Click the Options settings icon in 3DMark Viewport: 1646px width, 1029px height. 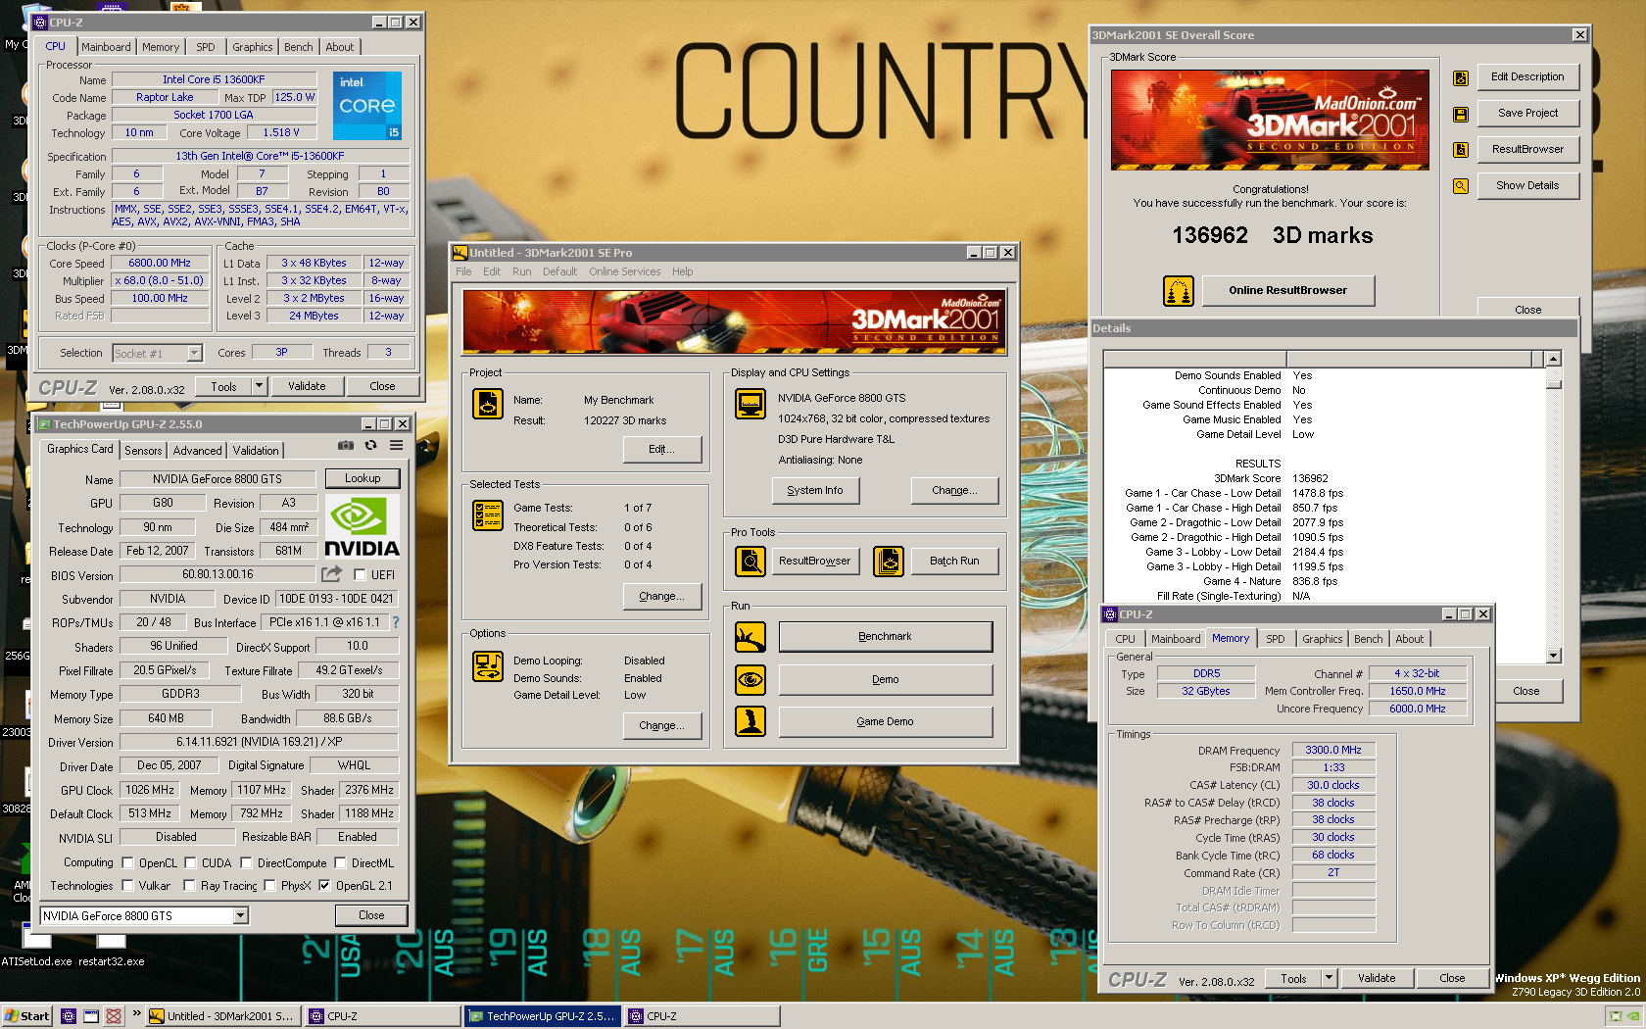tap(487, 665)
